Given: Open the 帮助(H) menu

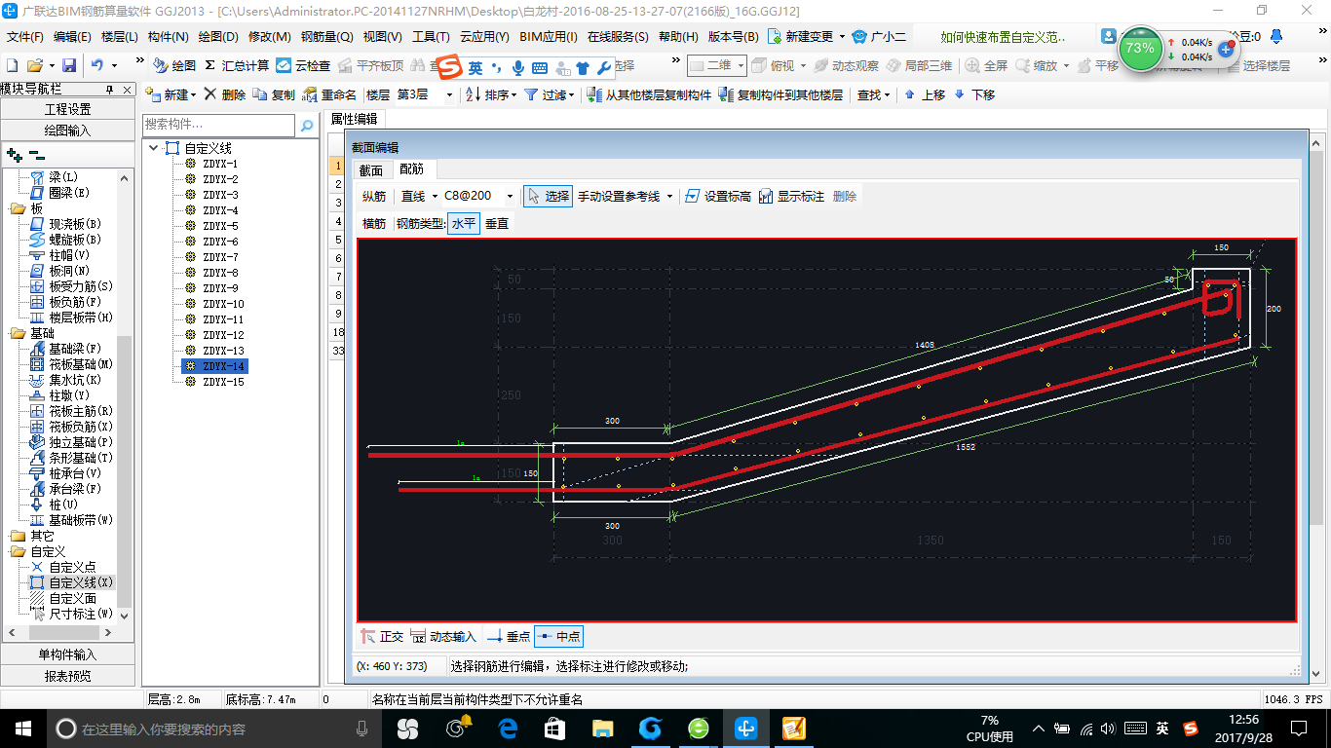Looking at the screenshot, I should tap(679, 37).
